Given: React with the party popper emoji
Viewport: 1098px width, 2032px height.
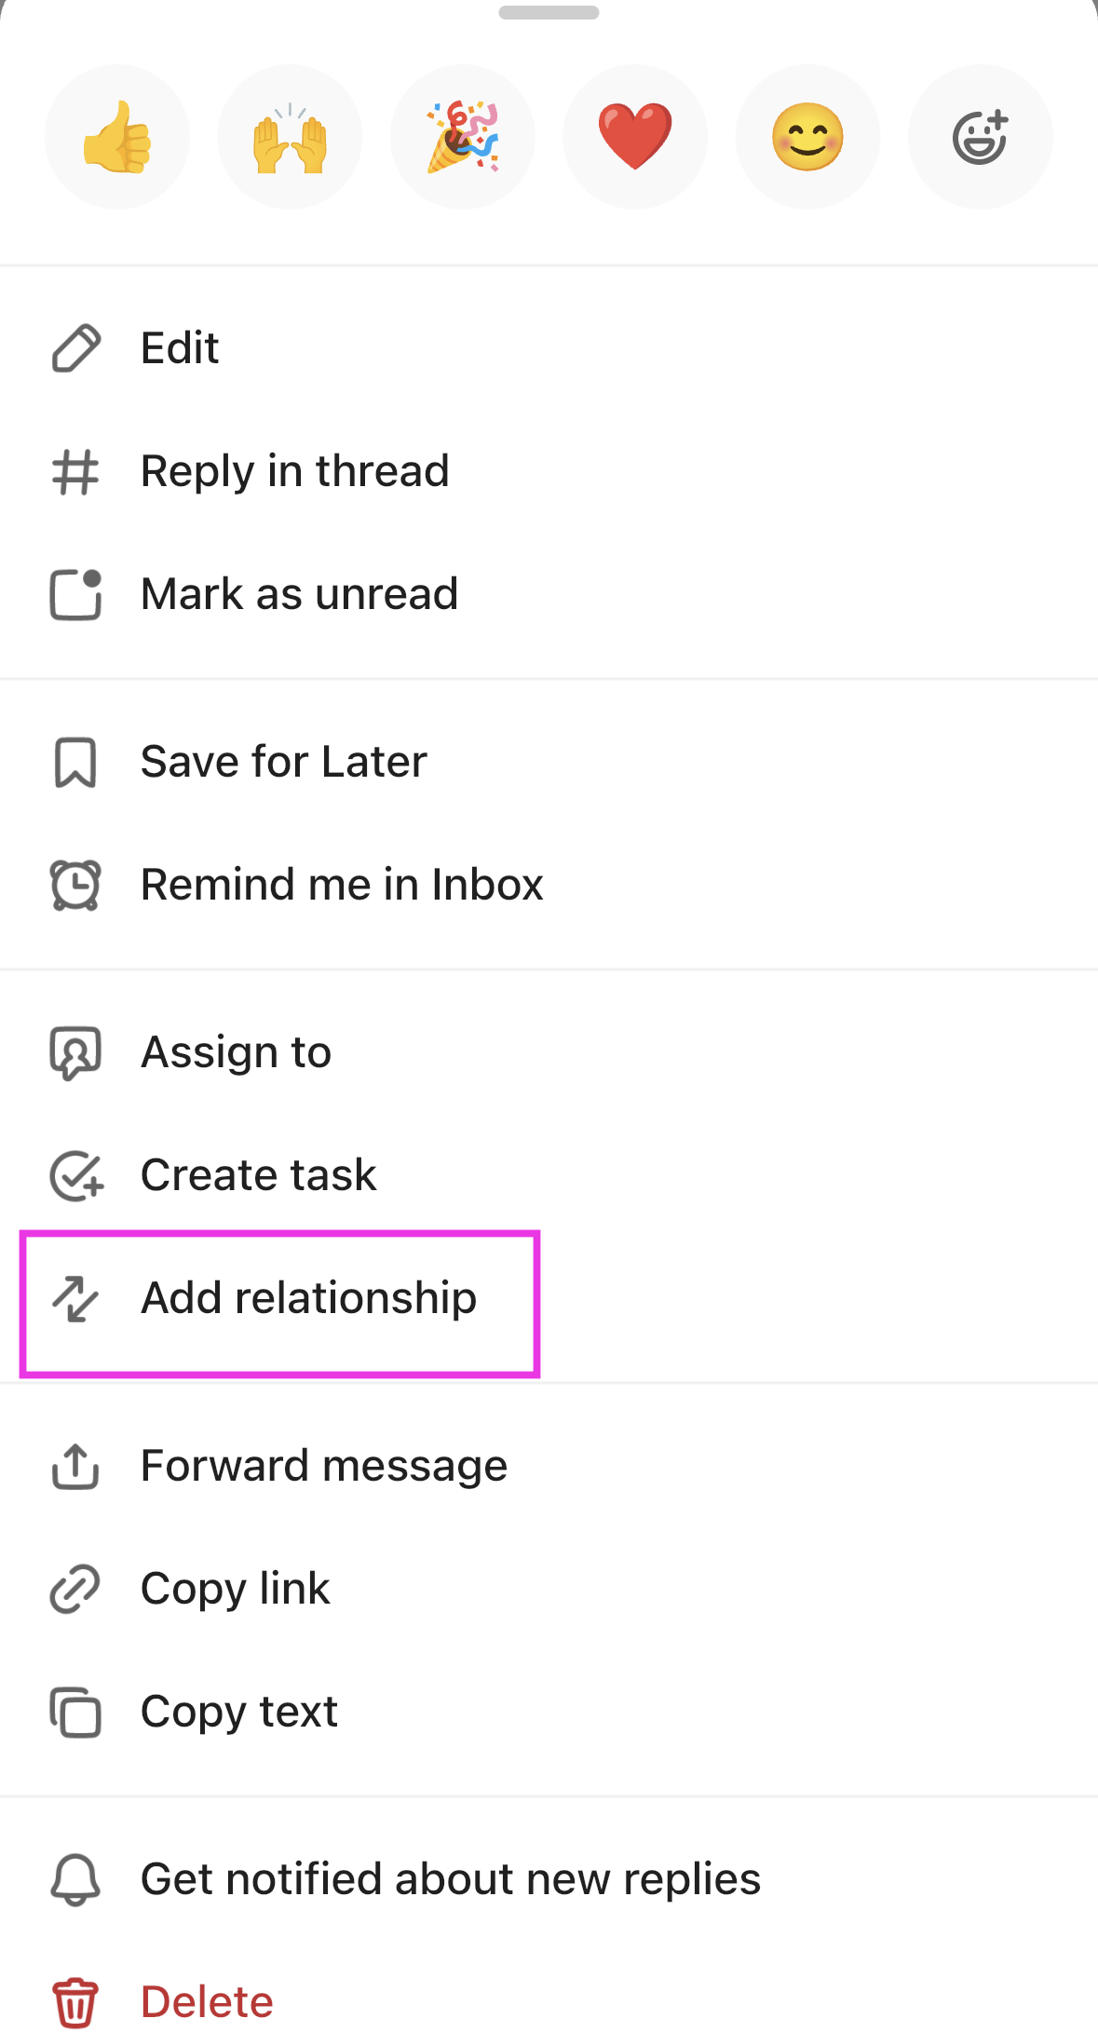Looking at the screenshot, I should 462,137.
